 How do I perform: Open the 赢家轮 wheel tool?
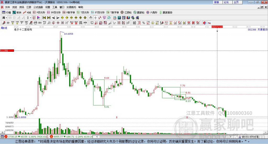tap(139, 13)
